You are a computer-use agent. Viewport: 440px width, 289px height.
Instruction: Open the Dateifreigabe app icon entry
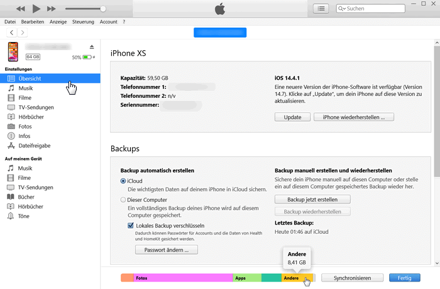[x=50, y=145]
